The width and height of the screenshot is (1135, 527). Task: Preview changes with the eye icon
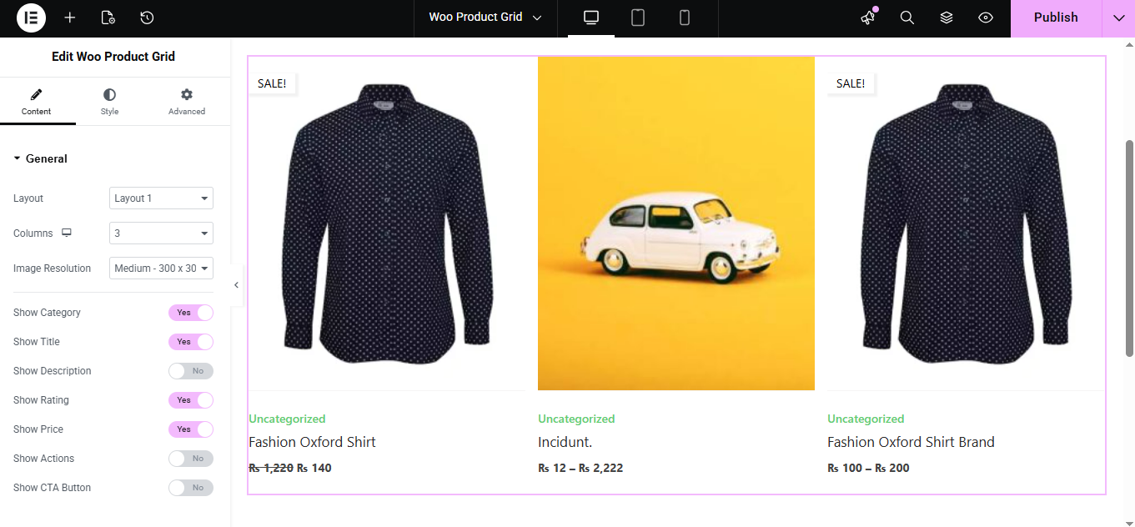pyautogui.click(x=986, y=18)
